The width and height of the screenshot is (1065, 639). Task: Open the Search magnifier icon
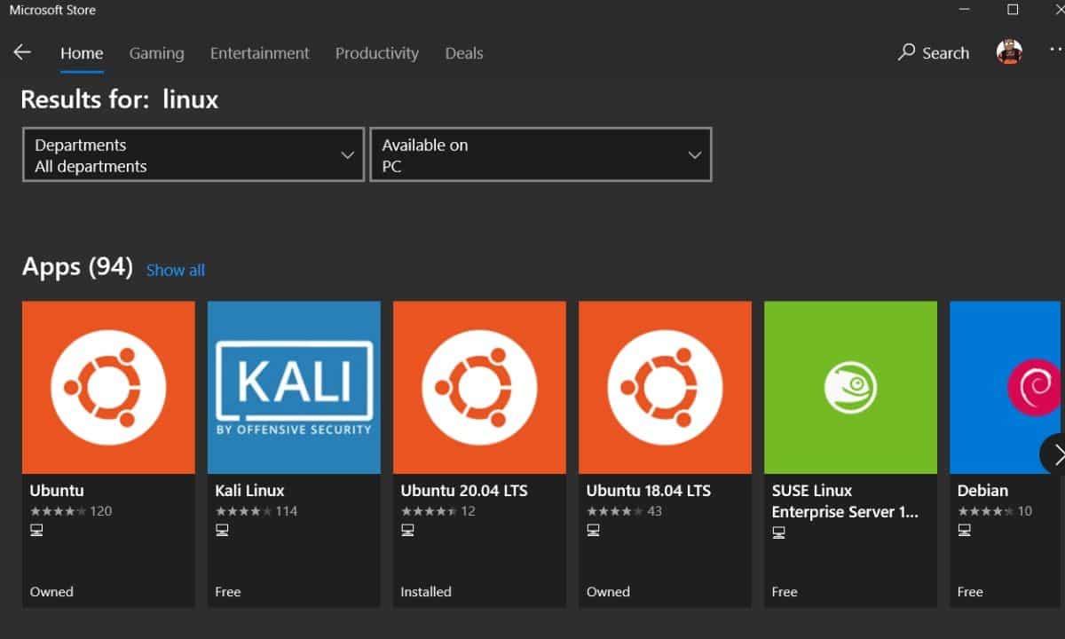click(x=906, y=52)
